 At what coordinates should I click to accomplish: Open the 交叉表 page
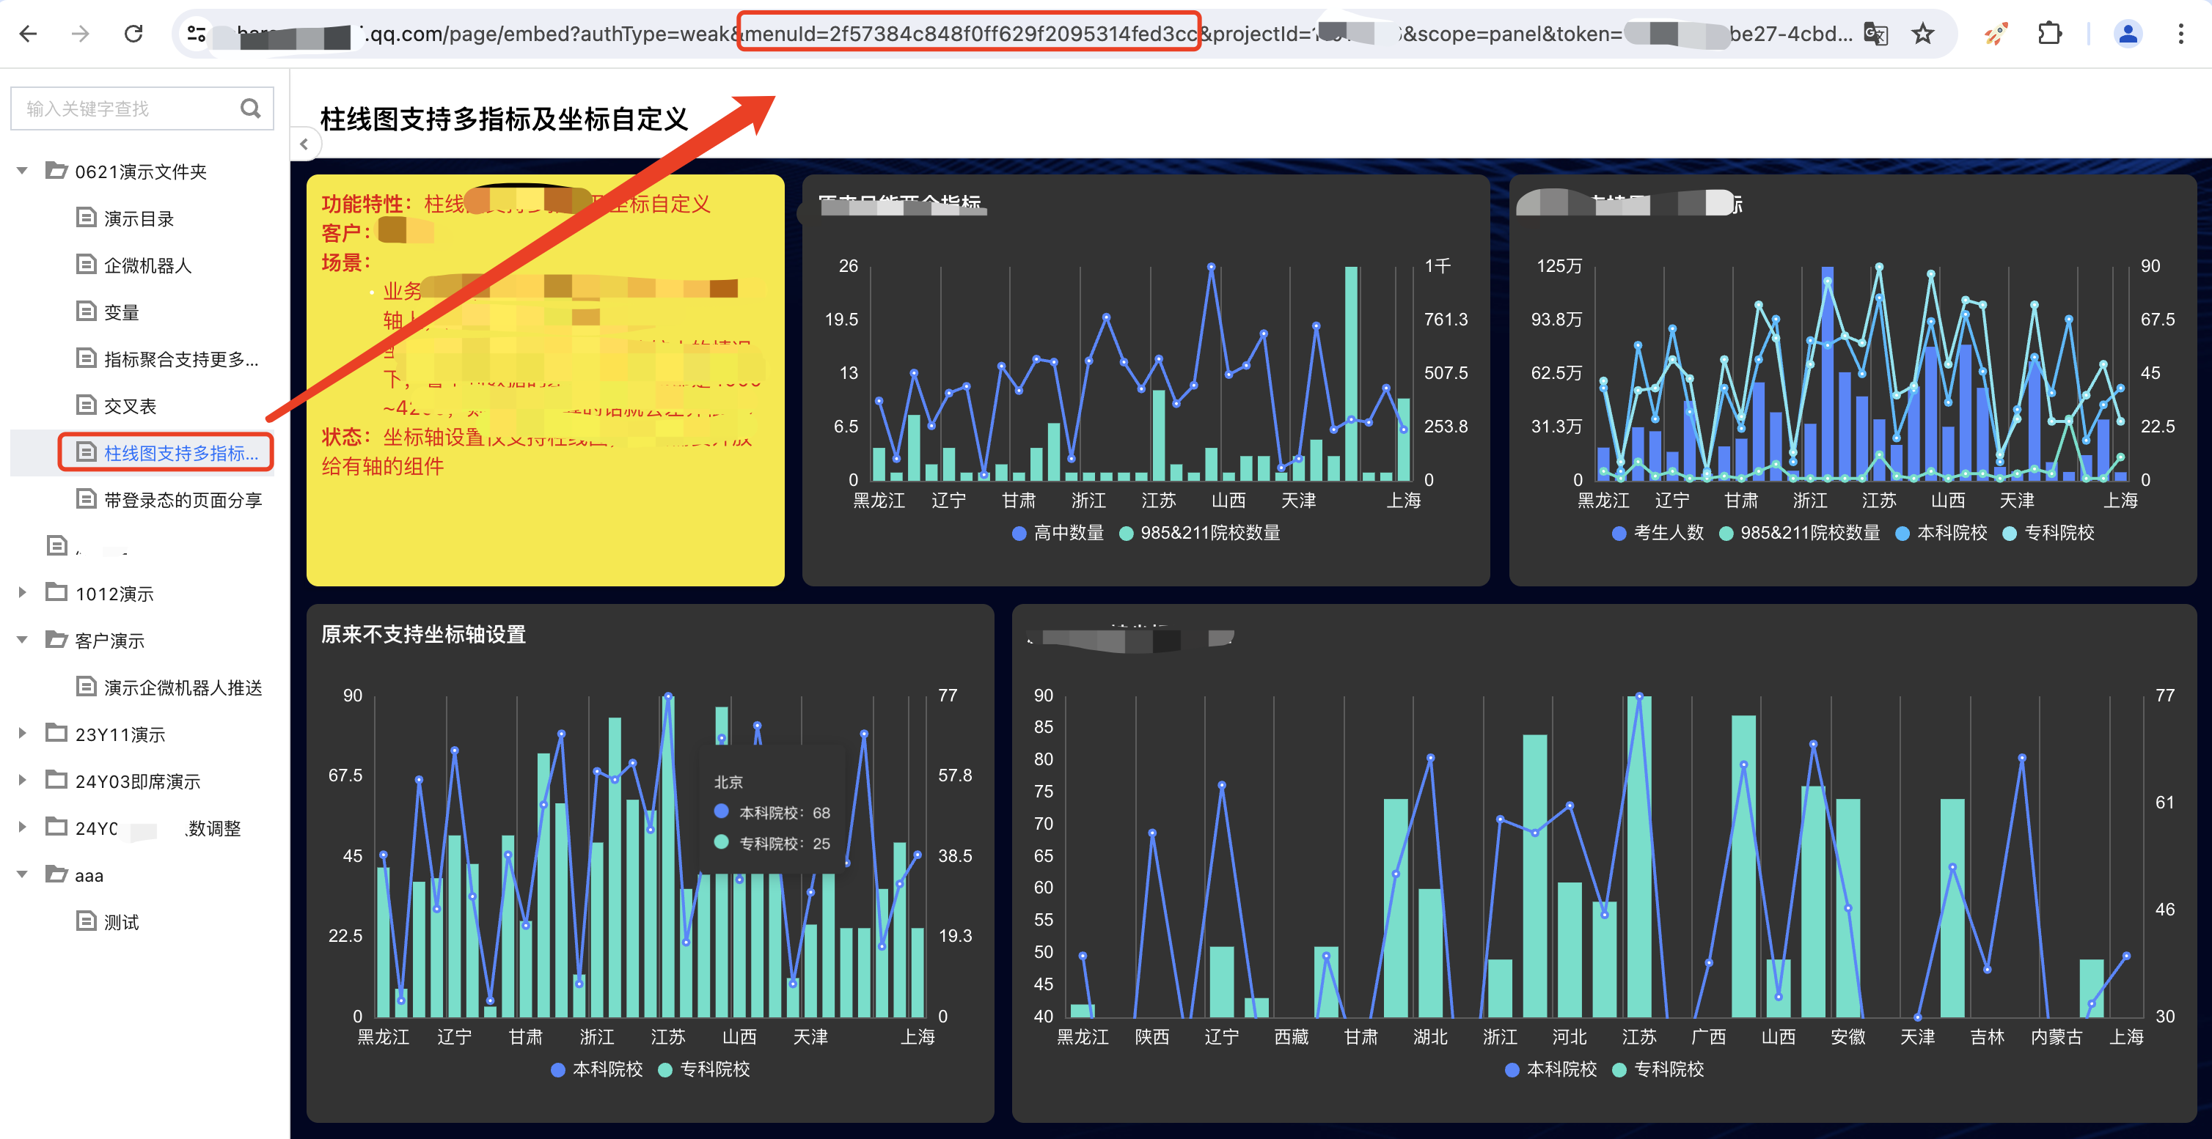pyautogui.click(x=130, y=406)
